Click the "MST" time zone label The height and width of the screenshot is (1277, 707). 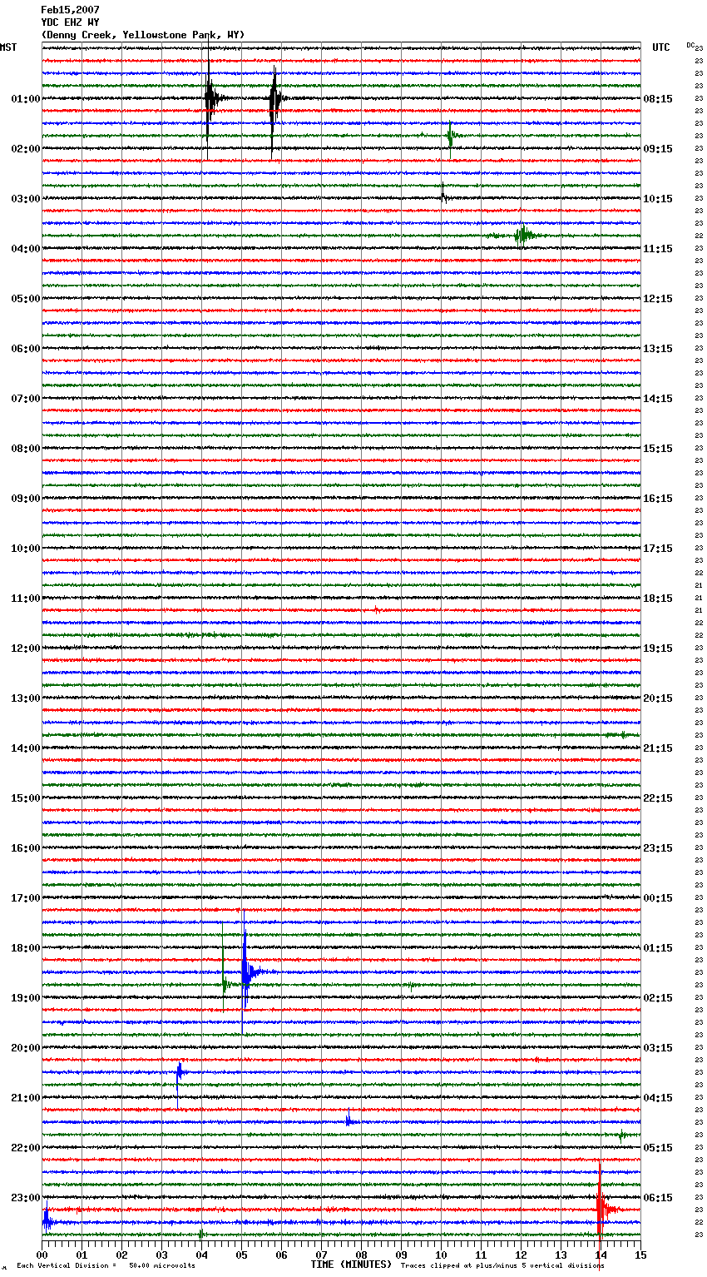tap(8, 47)
